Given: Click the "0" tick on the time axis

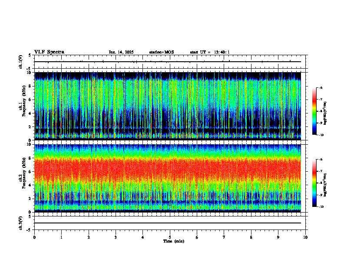Looking at the screenshot, I should (x=34, y=237).
